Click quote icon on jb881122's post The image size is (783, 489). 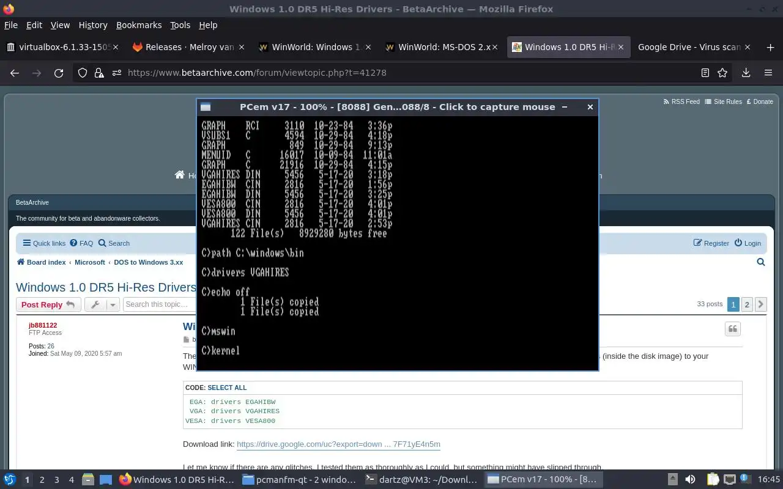(733, 329)
